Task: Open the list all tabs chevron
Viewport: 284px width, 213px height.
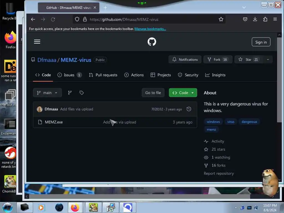Action: tap(244, 7)
